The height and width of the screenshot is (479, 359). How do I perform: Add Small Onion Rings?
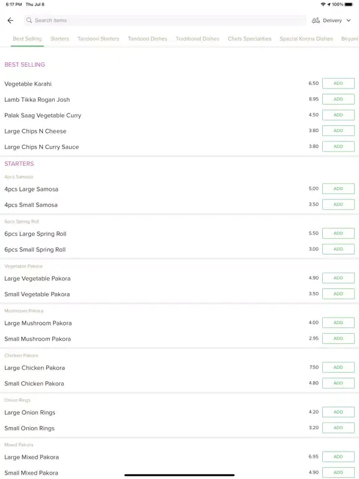coord(338,428)
